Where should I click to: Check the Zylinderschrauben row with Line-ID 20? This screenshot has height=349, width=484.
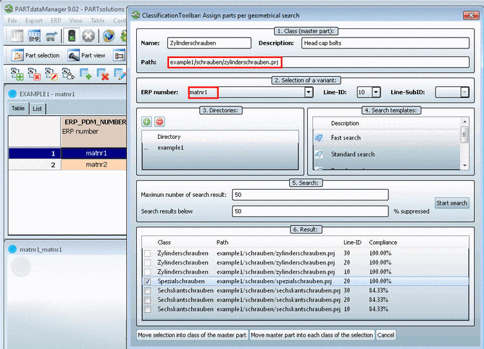148,263
